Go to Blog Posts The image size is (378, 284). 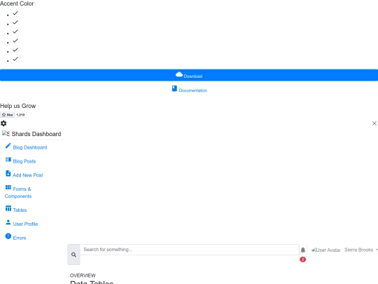click(x=24, y=161)
